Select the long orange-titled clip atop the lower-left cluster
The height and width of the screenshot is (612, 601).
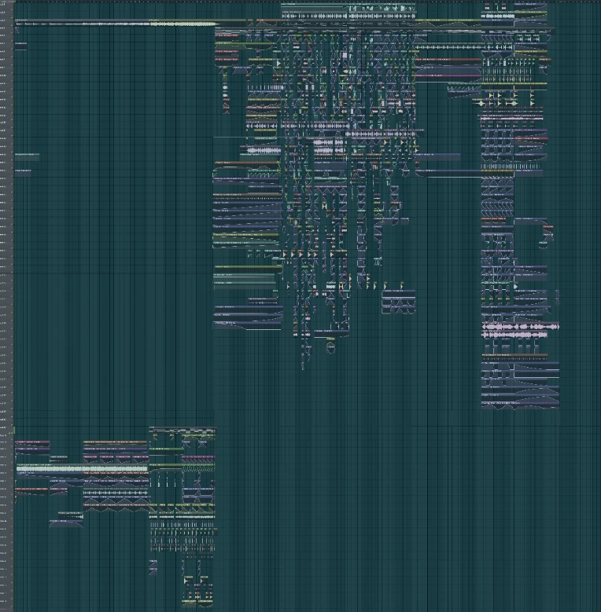click(116, 444)
